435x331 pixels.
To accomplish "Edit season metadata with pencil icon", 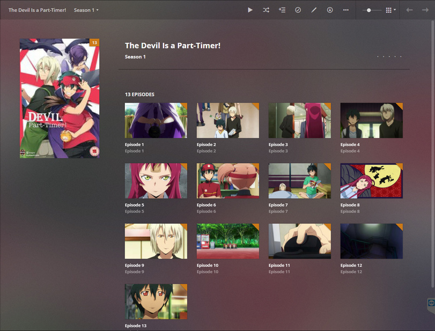I will pyautogui.click(x=314, y=10).
